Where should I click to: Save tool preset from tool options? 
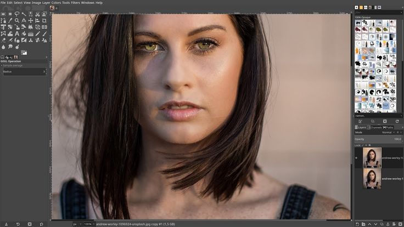(x=6, y=224)
